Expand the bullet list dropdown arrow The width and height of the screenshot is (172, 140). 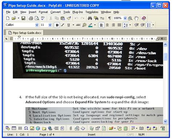(153, 25)
